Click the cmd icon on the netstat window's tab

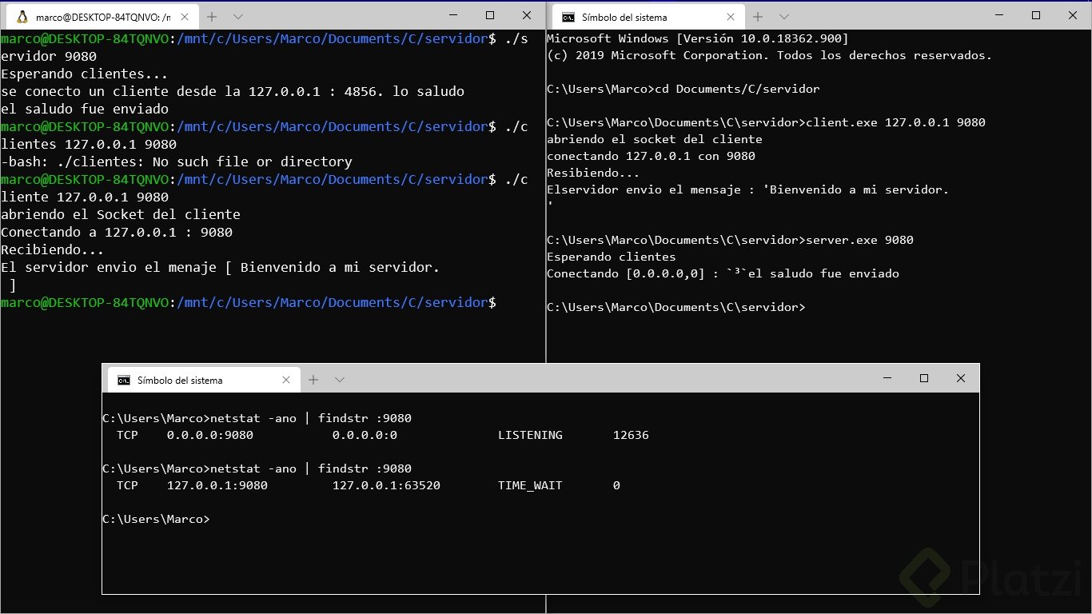[x=124, y=380]
